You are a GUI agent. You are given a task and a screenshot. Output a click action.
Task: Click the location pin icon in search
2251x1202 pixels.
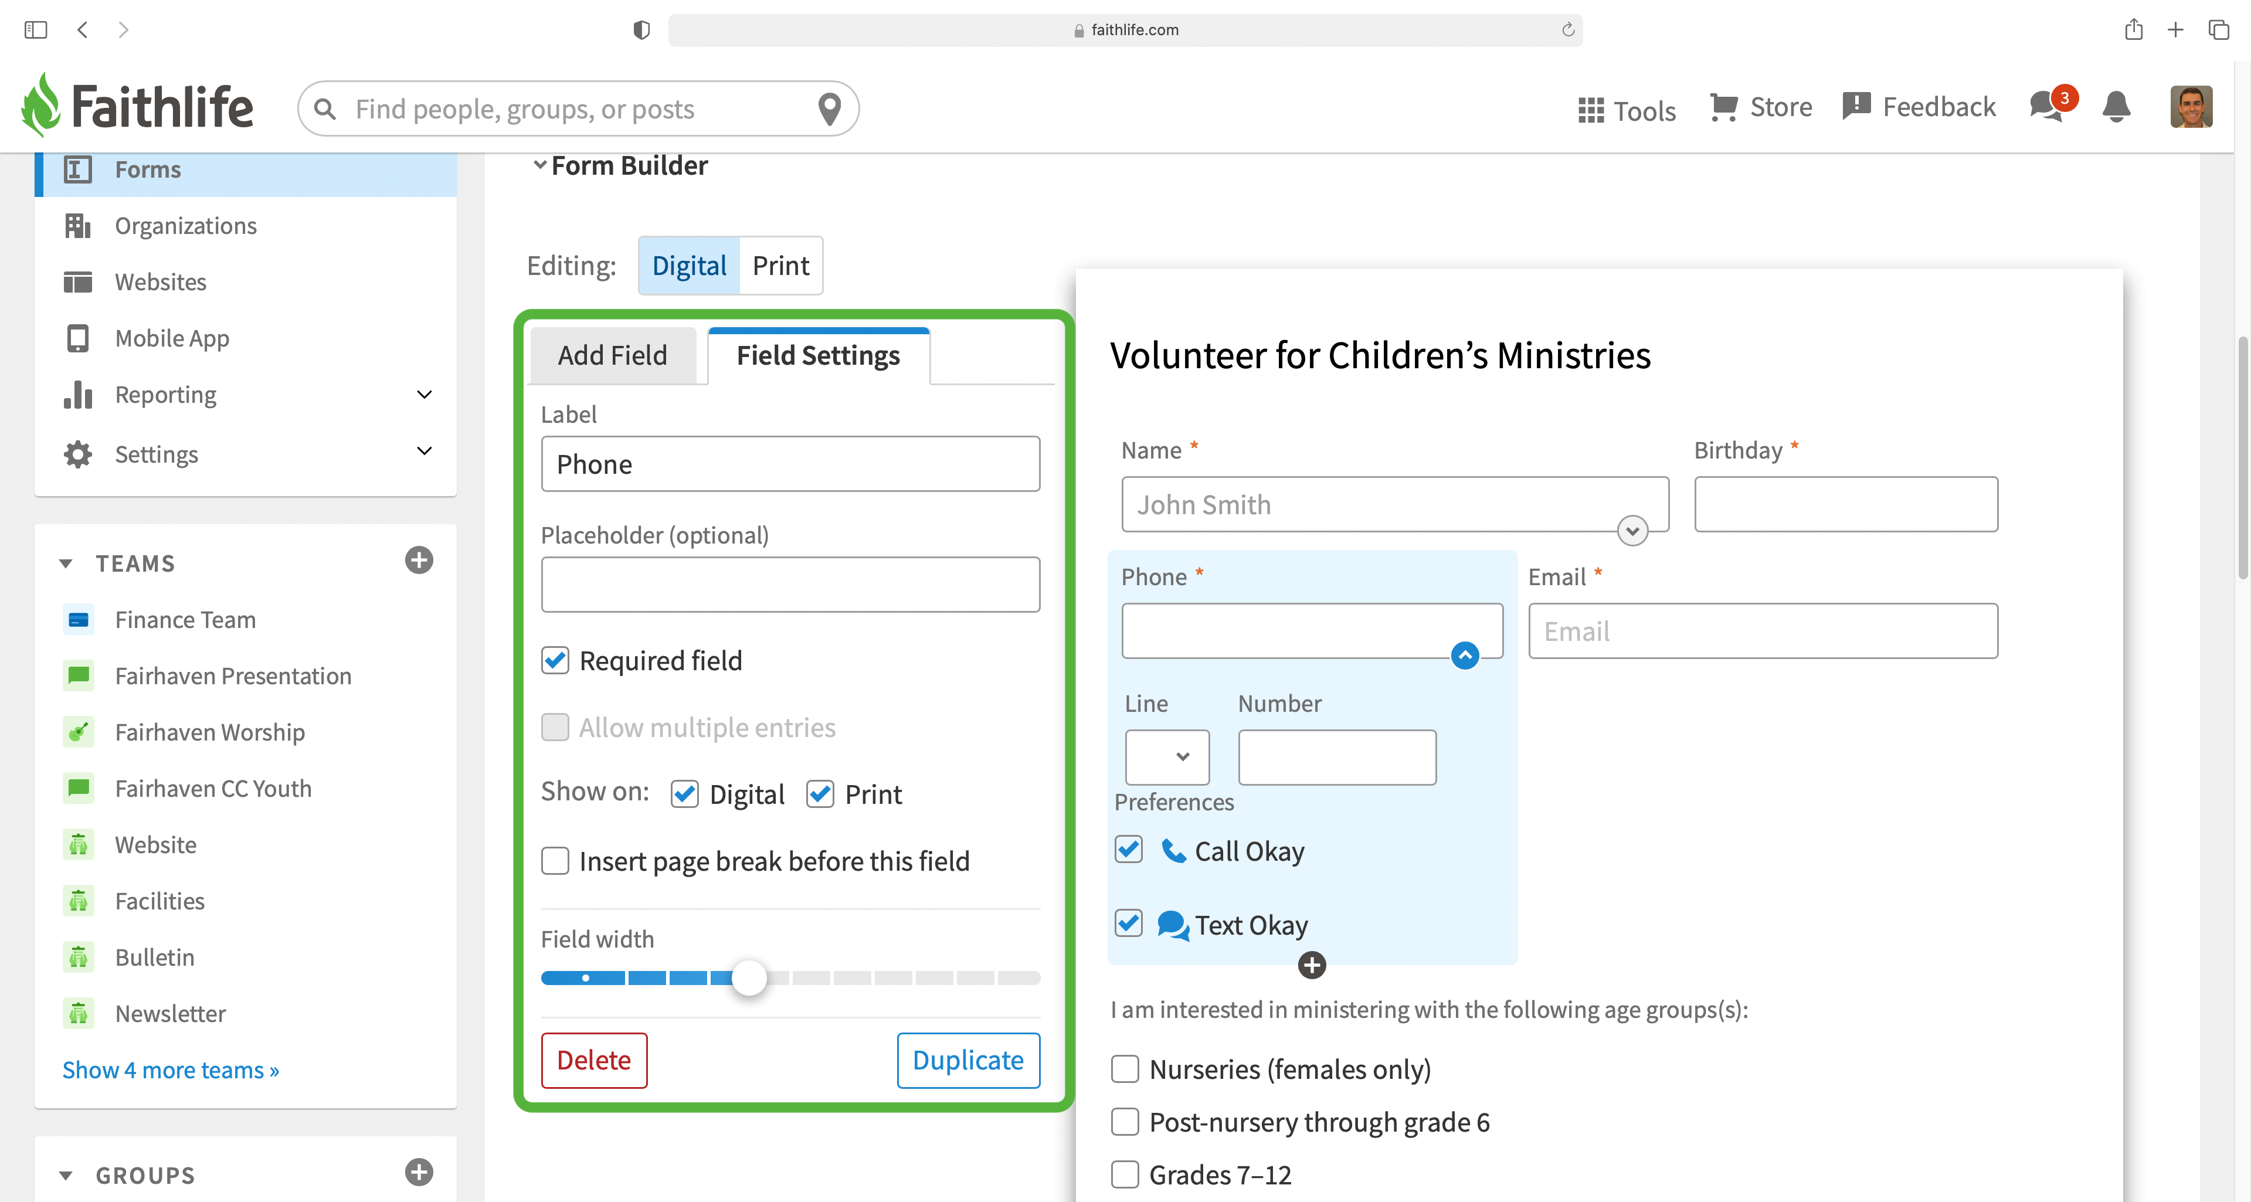point(829,109)
